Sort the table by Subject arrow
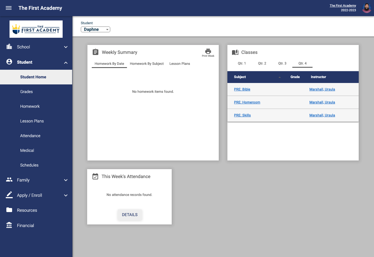 point(279,77)
